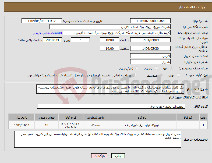Click the need number field 1104007000000368
The width and height of the screenshot is (212, 163).
point(150,21)
